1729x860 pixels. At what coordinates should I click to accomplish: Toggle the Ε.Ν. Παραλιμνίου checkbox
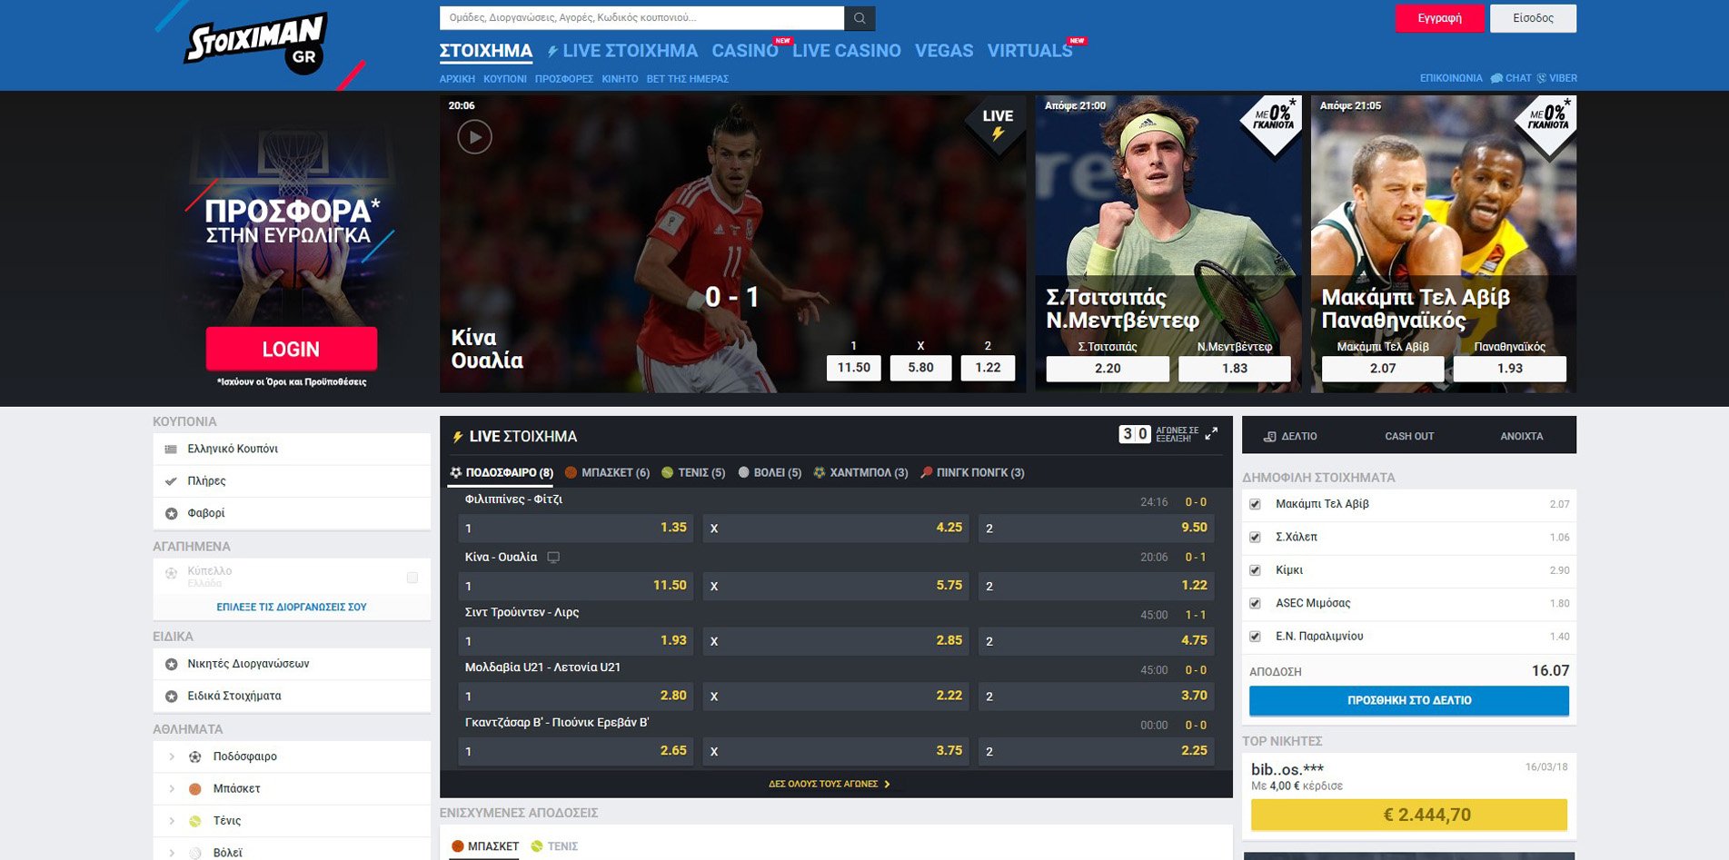1255,637
